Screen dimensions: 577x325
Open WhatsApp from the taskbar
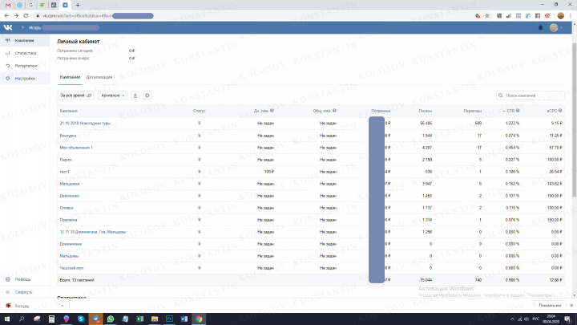click(111, 319)
